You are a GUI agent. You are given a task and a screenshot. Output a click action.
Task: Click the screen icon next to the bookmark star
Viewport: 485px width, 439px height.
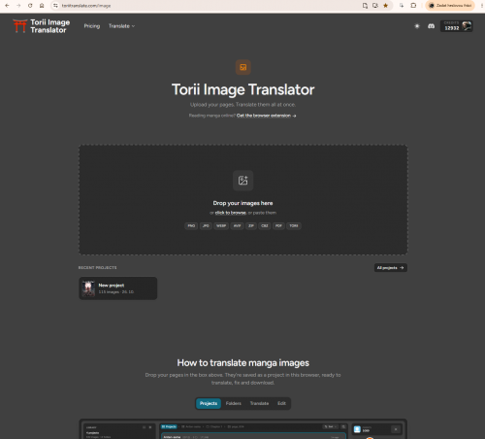[x=375, y=6]
